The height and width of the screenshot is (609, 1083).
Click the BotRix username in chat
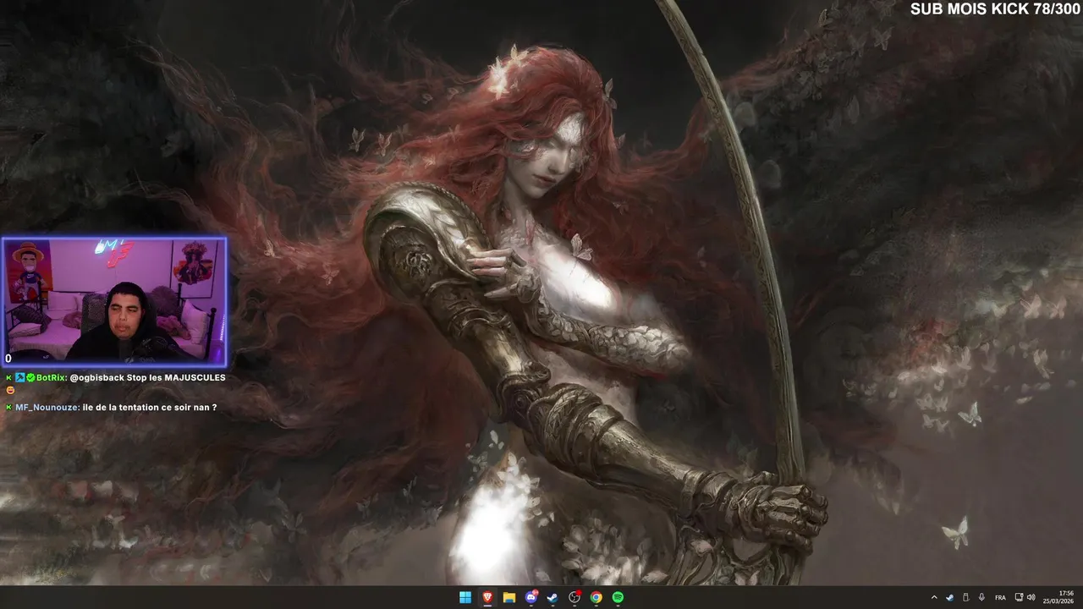51,377
